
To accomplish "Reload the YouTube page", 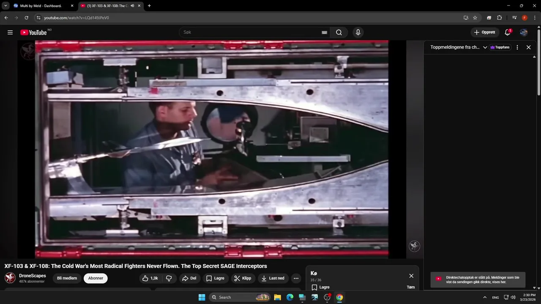I will [x=26, y=18].
